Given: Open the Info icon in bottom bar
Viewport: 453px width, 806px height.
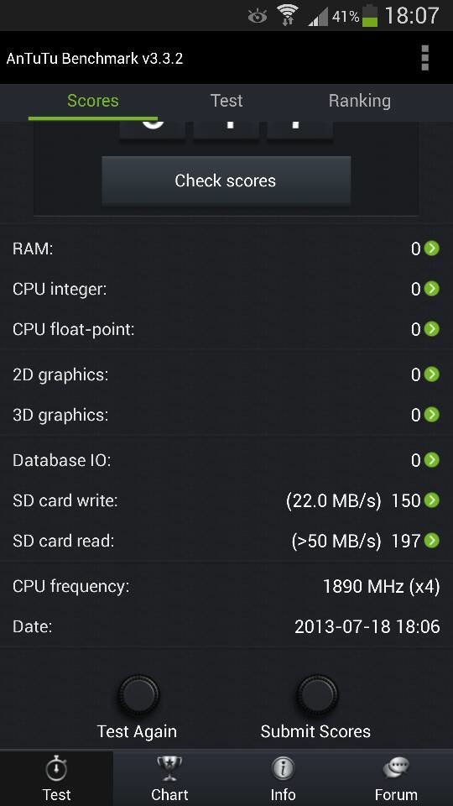Looking at the screenshot, I should point(283,769).
